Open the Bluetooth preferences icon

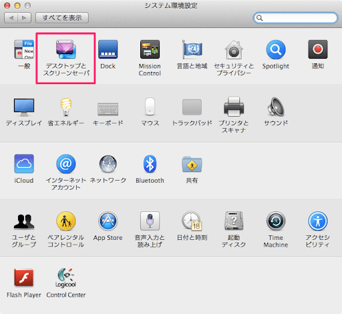(150, 164)
